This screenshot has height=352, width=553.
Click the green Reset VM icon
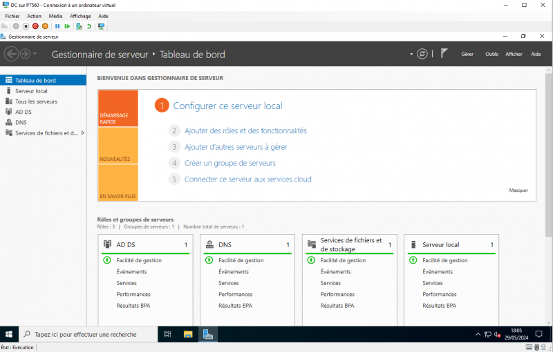point(67,26)
